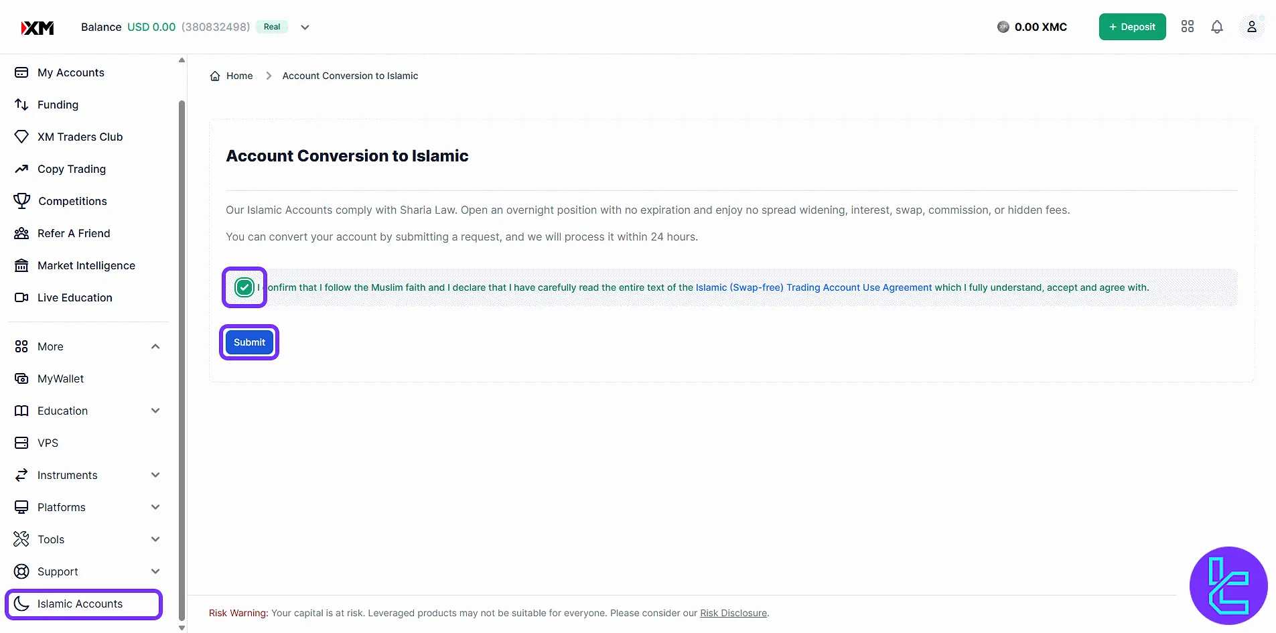The height and width of the screenshot is (633, 1276).
Task: Click the 0.00 XMC points text
Action: [x=1041, y=27]
